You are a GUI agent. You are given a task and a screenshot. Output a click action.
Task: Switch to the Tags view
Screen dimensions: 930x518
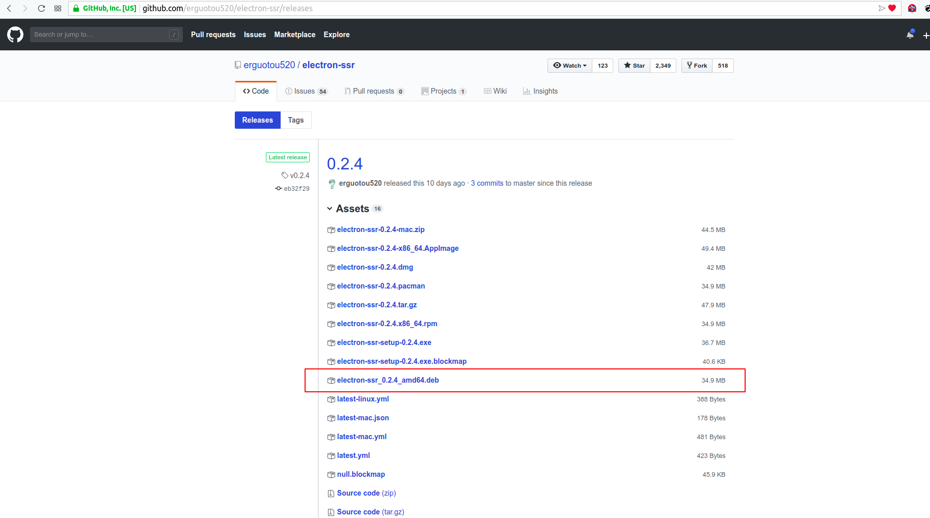pyautogui.click(x=296, y=120)
